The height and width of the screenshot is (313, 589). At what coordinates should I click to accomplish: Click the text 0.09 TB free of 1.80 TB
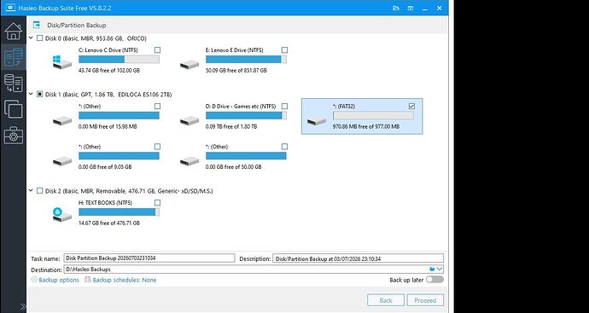point(231,126)
